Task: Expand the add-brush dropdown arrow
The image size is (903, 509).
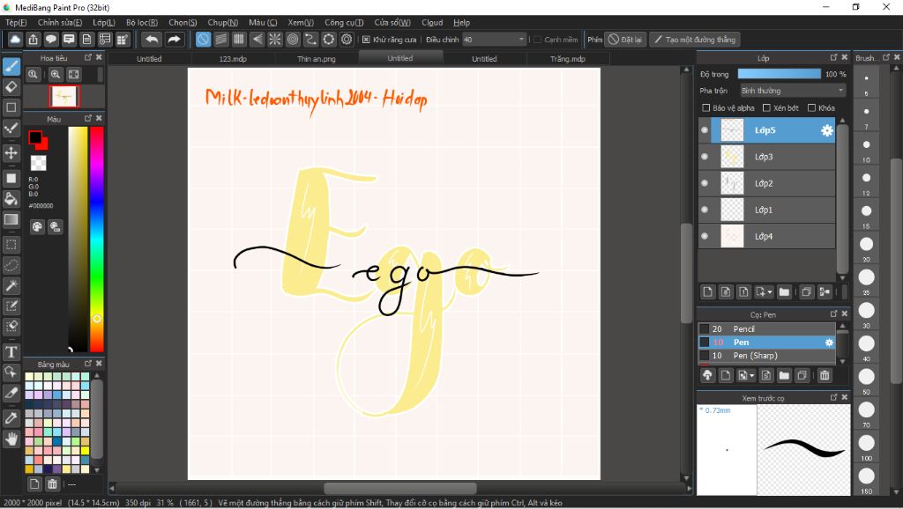Action: pyautogui.click(x=752, y=375)
